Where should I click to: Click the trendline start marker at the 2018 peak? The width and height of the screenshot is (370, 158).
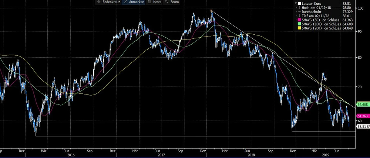211,11
